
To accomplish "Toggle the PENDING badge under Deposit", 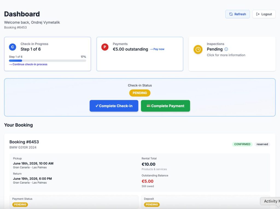I will pyautogui.click(x=151, y=204).
